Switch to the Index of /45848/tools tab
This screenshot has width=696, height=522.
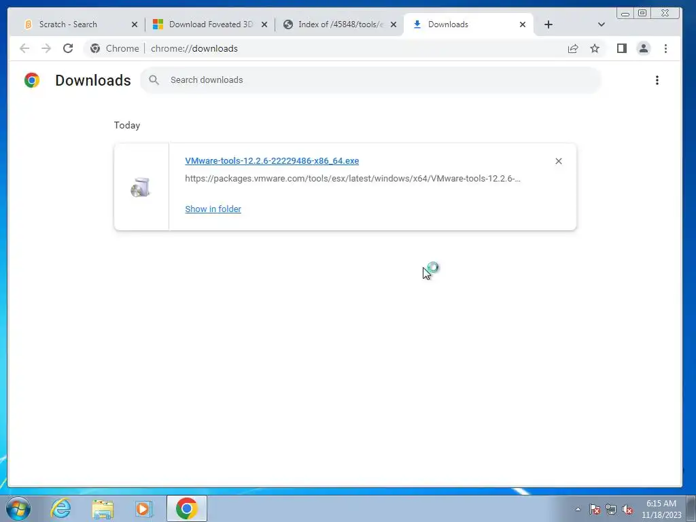[338, 24]
